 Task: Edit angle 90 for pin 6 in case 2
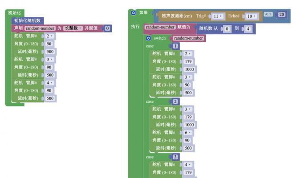point(187,141)
